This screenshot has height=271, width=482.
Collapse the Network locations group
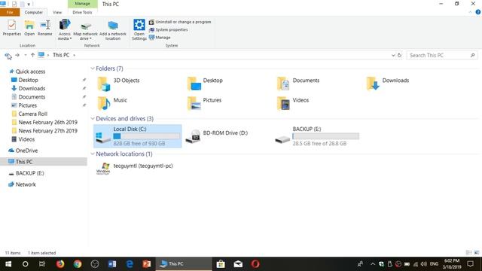93,154
